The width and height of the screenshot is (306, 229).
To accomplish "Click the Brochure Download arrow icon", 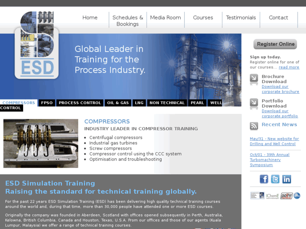I will click(x=254, y=79).
